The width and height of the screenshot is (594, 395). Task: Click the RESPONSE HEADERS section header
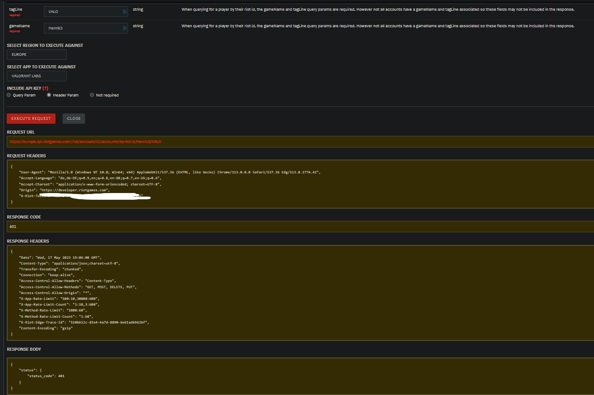(27, 241)
